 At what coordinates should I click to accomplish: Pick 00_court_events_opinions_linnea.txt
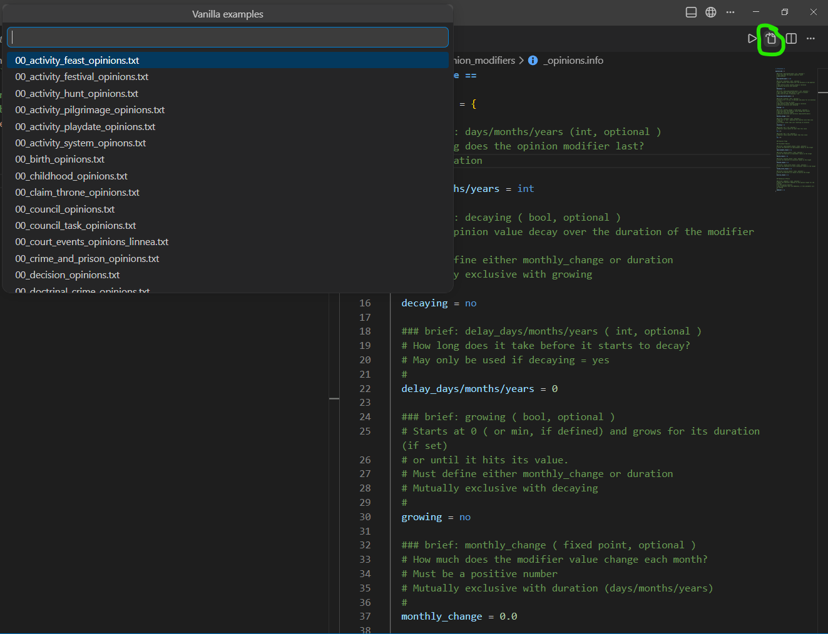coord(228,242)
